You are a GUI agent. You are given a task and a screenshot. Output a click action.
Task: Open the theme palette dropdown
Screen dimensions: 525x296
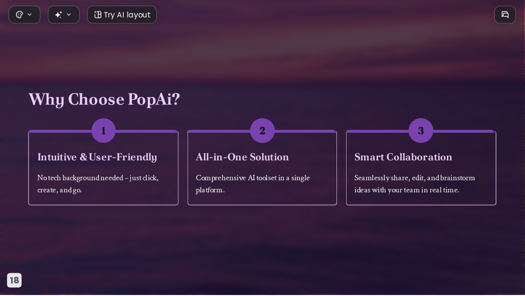point(24,15)
